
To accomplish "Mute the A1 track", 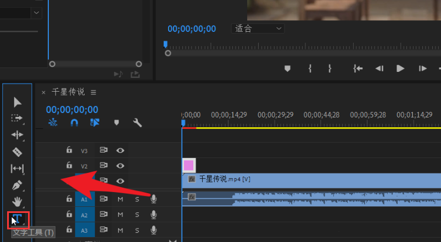I will [120, 199].
